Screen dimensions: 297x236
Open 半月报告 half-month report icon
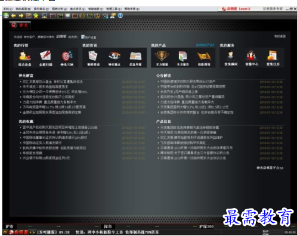pos(183,58)
